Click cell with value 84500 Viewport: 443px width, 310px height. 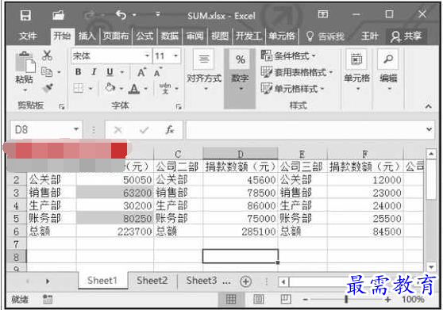click(x=365, y=232)
